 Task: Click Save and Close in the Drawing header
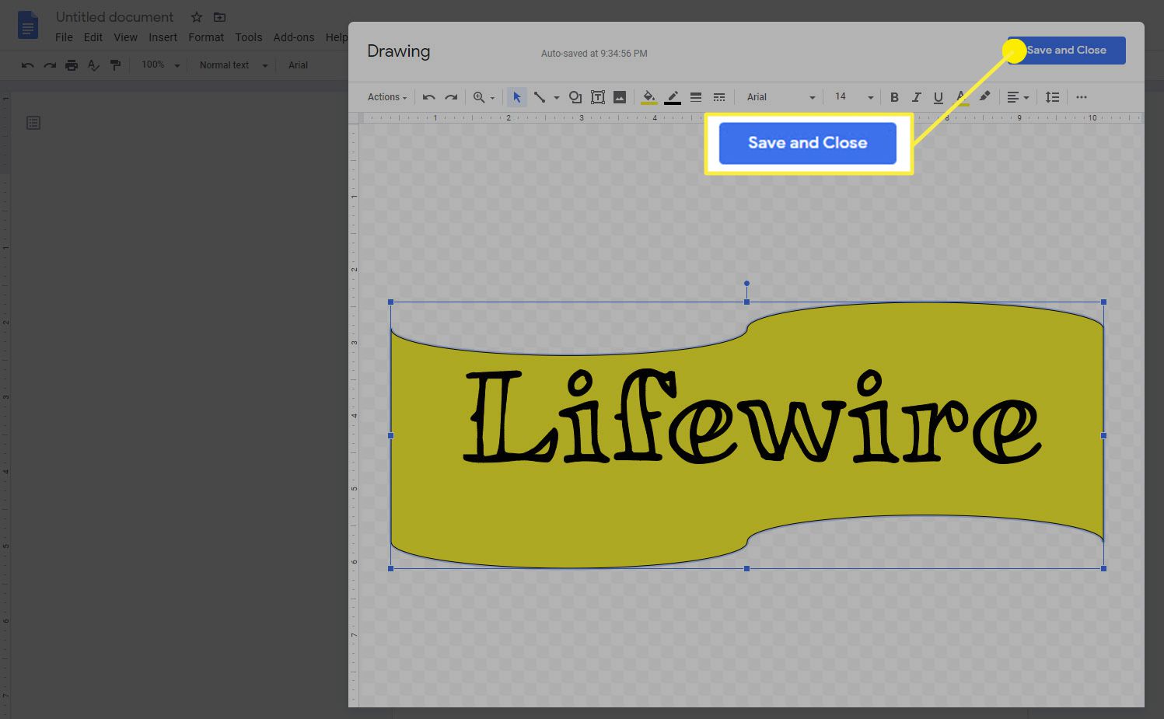1066,51
